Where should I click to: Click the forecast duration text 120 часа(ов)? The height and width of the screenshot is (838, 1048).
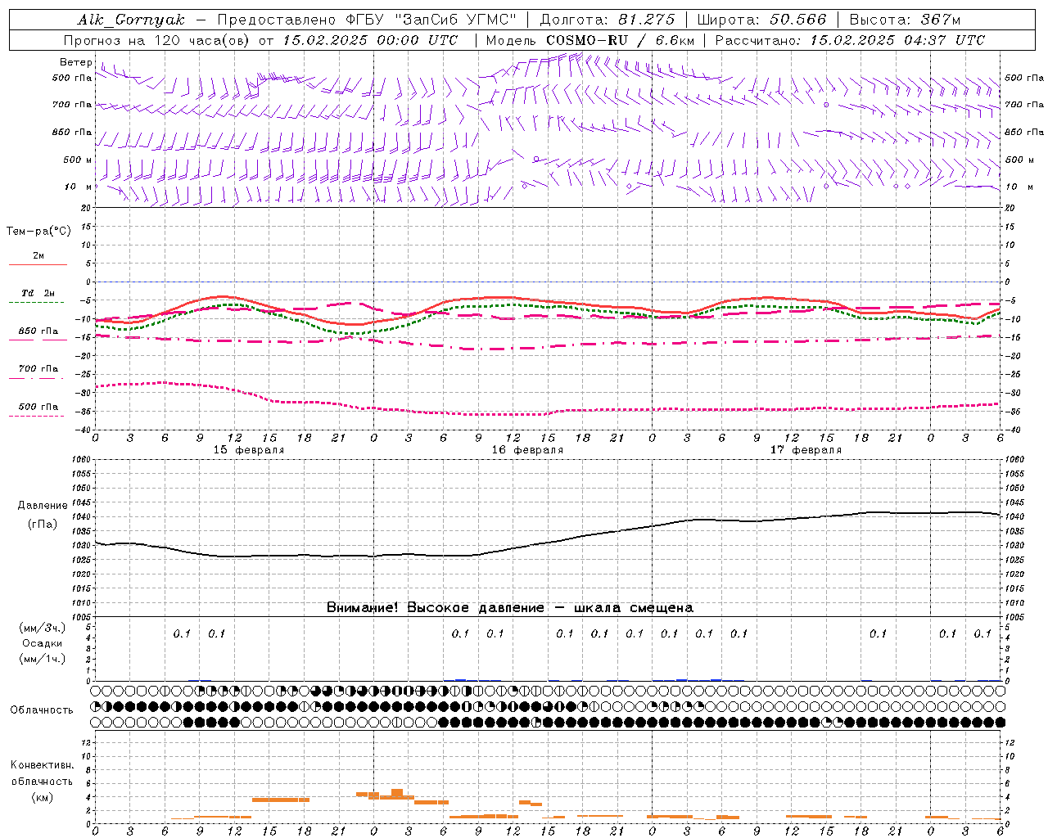click(202, 40)
